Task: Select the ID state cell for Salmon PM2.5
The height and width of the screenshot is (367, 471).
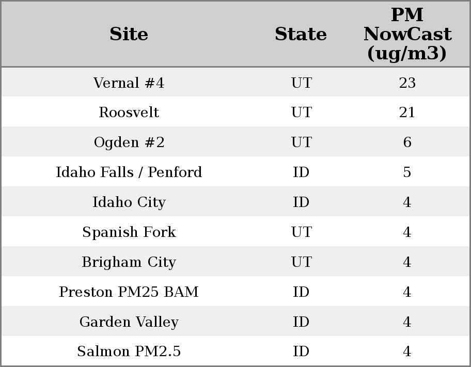Action: (301, 352)
